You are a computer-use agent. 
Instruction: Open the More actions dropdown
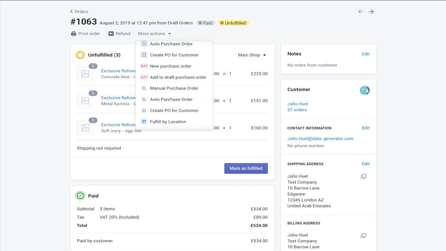154,34
